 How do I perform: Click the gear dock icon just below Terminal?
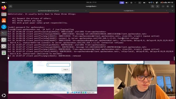(4, 40)
